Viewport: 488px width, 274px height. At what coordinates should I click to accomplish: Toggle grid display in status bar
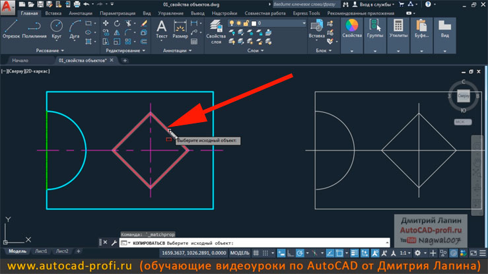coord(256,253)
